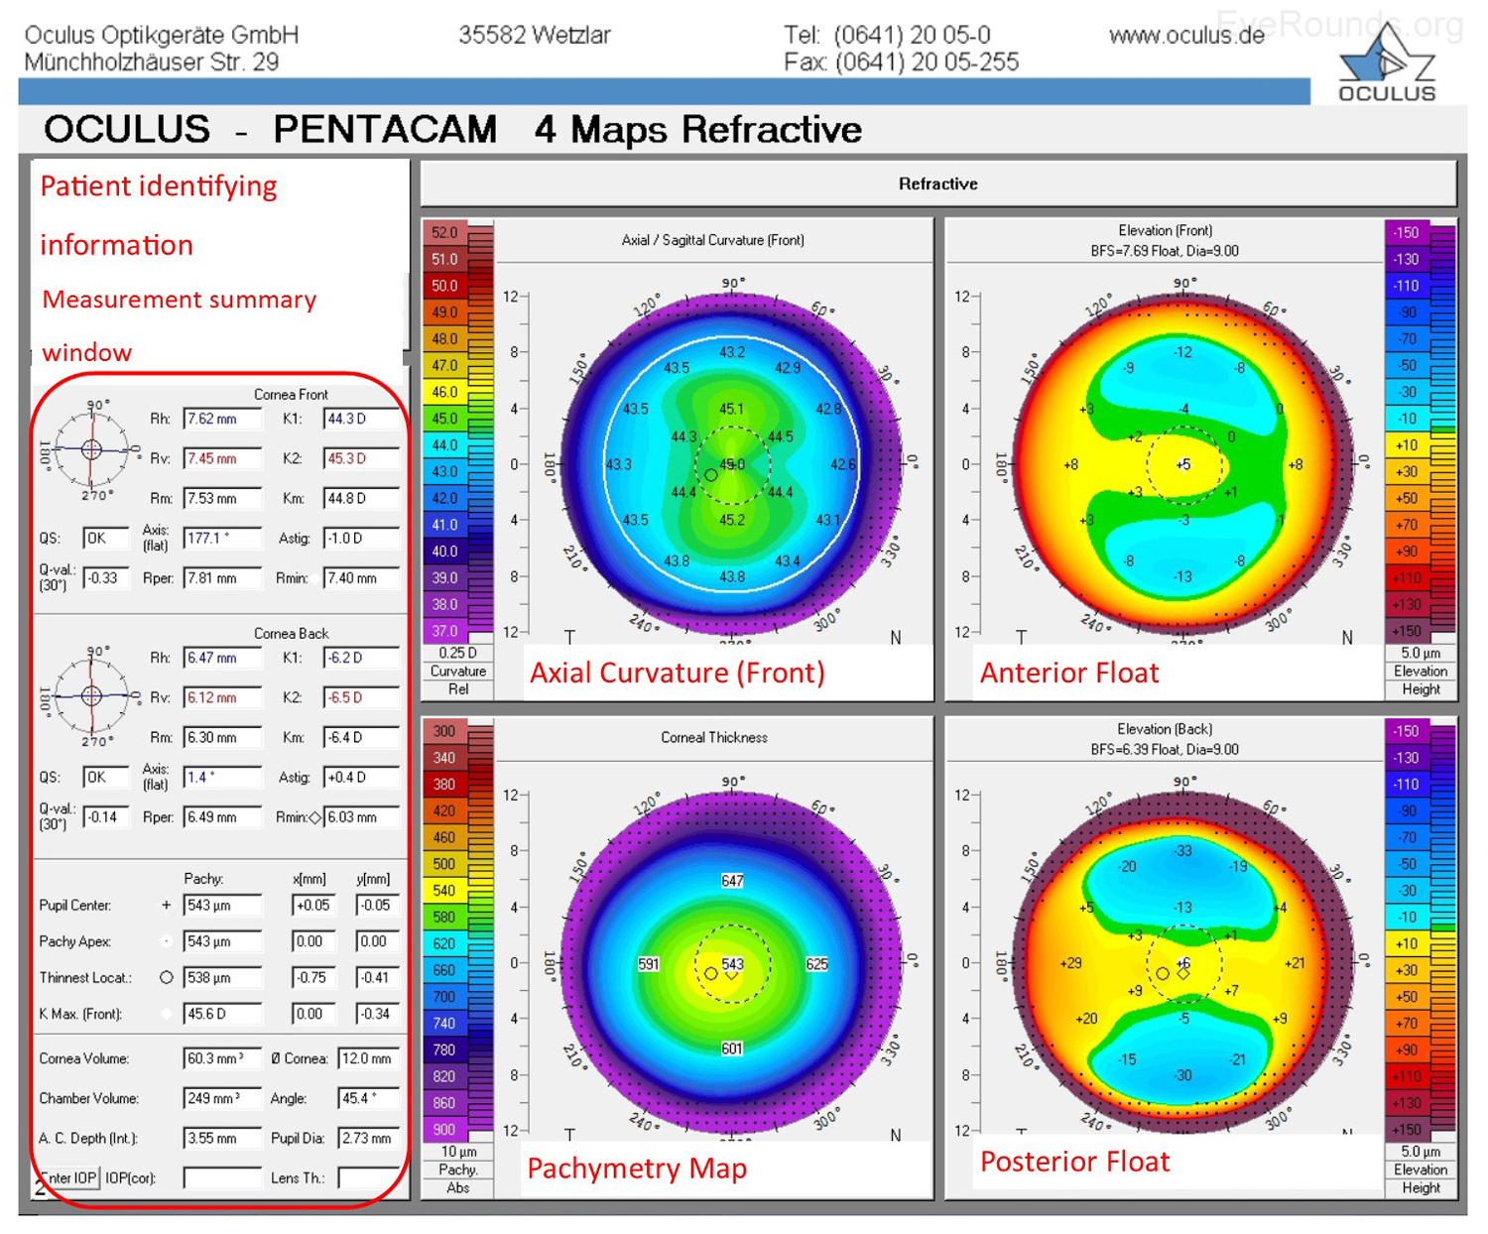Viewport: 1488px width, 1234px height.
Task: Pick the 900 magenta swatch on the pachymetry scale
Action: pos(444,1129)
